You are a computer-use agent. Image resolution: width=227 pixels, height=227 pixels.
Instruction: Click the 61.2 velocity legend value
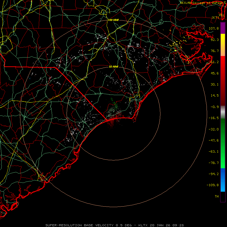point(215,62)
